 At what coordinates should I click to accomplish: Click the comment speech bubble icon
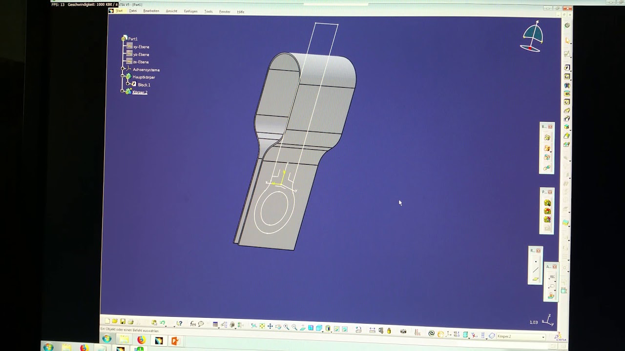pos(201,324)
